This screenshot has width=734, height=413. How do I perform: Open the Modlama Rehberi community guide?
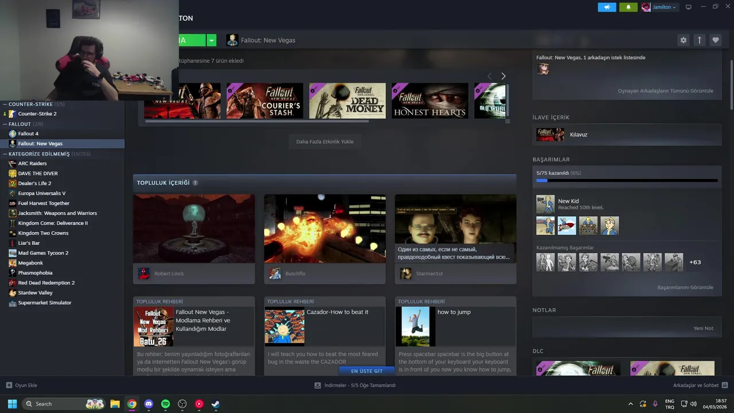194,336
